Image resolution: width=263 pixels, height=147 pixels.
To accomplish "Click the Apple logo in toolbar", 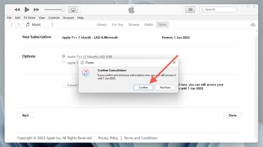I will [x=131, y=10].
